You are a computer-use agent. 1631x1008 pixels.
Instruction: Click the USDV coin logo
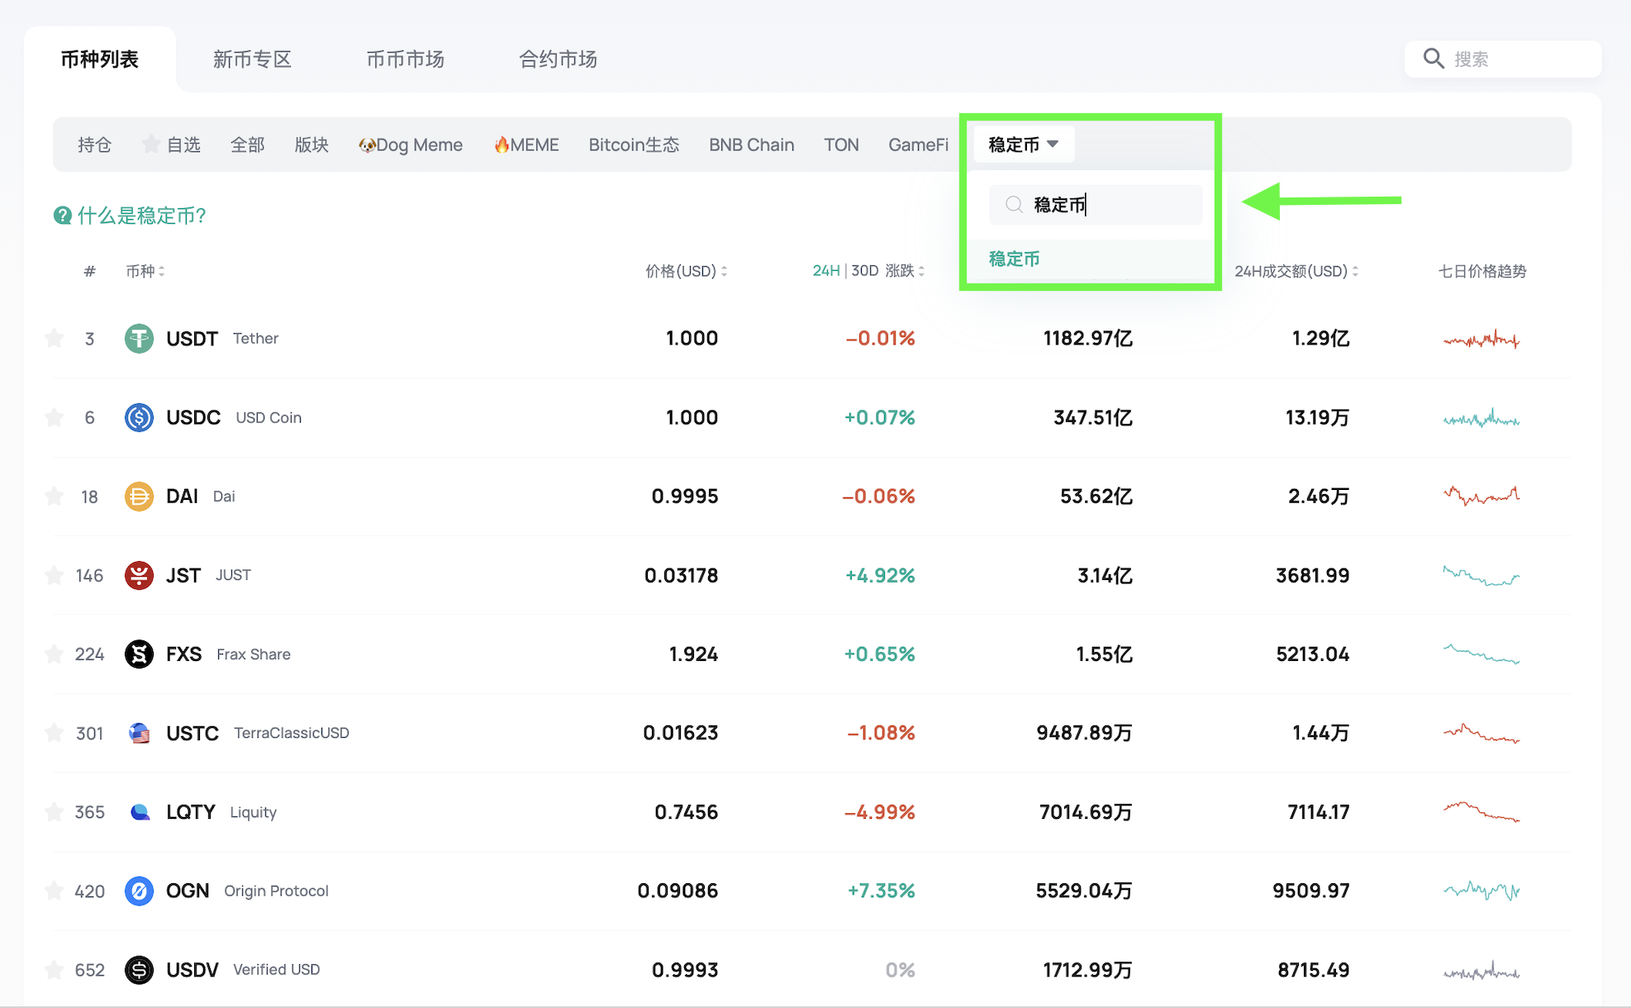139,970
